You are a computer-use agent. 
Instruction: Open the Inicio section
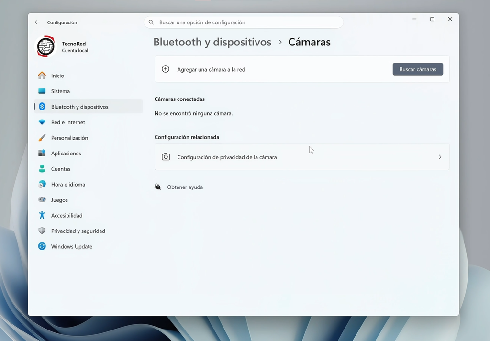pos(89,76)
